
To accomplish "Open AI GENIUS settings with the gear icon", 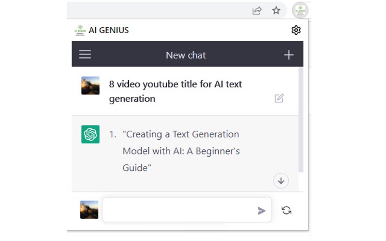I will pyautogui.click(x=296, y=30).
